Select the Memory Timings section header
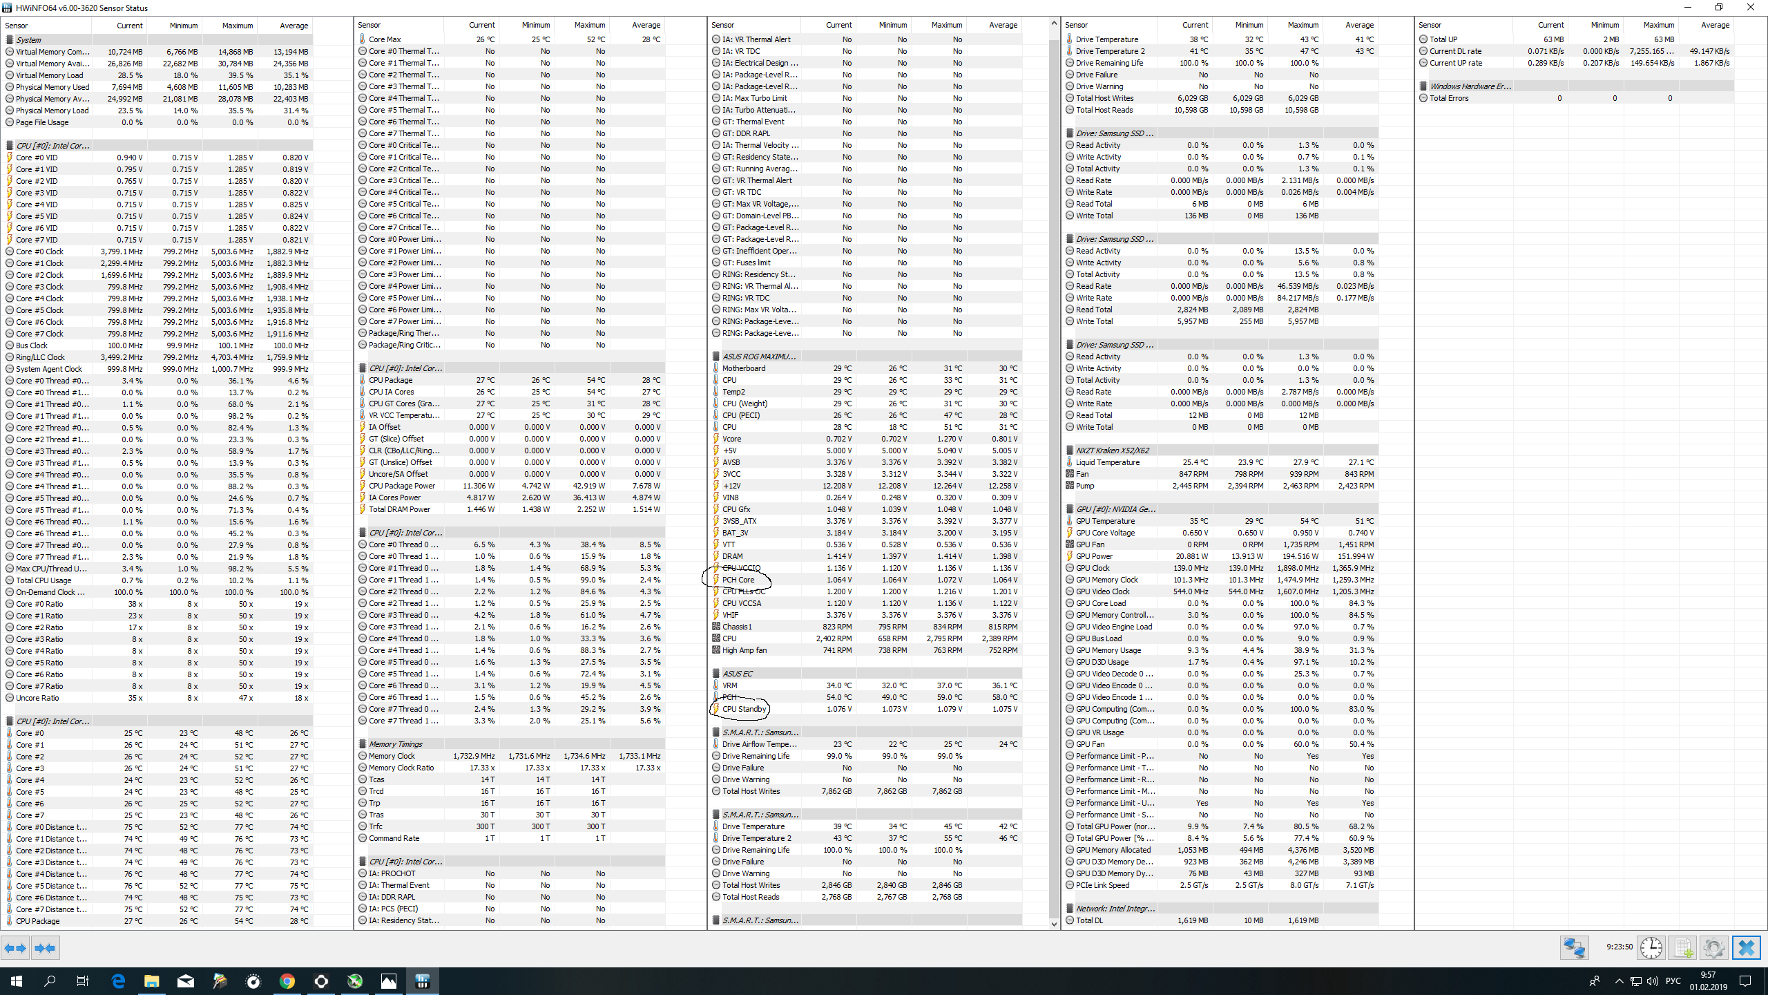Screen dimensions: 1768x995 [395, 744]
